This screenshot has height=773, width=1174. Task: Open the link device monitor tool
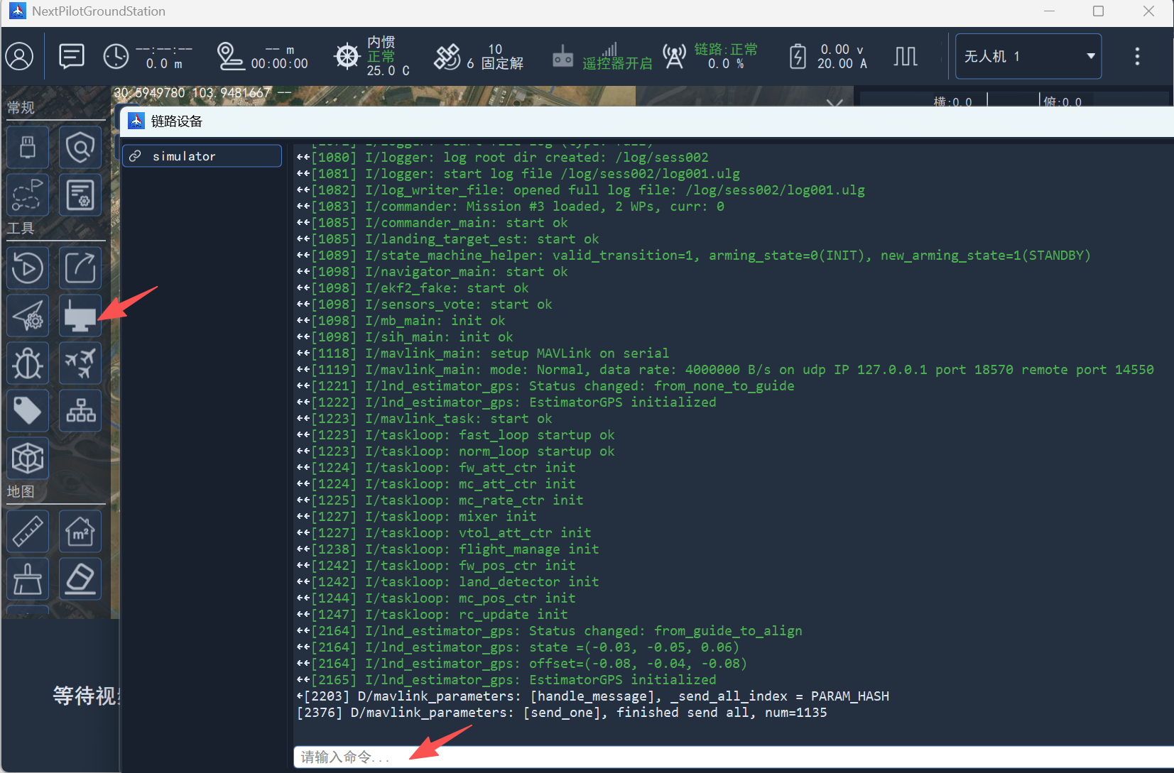(x=80, y=315)
